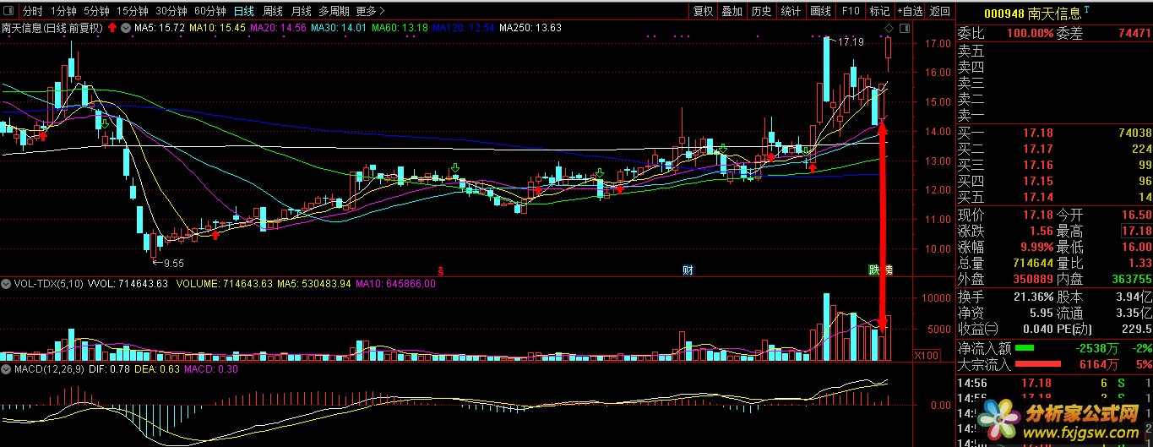Click the red 财 event marker

pos(688,270)
